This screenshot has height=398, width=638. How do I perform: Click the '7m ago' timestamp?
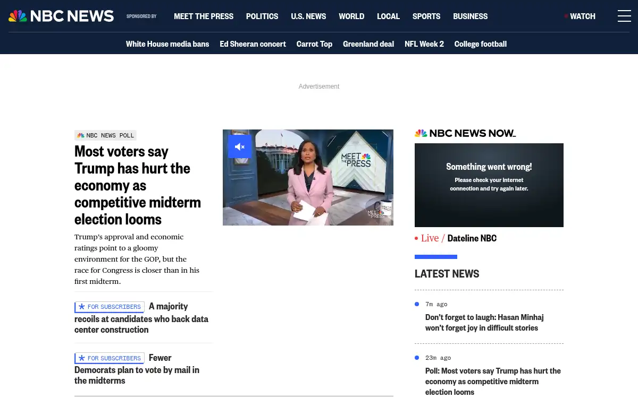436,304
